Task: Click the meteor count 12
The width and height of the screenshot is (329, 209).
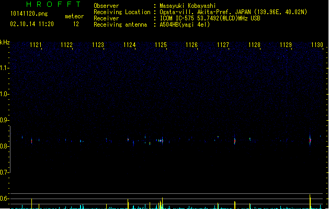Action: click(x=76, y=24)
